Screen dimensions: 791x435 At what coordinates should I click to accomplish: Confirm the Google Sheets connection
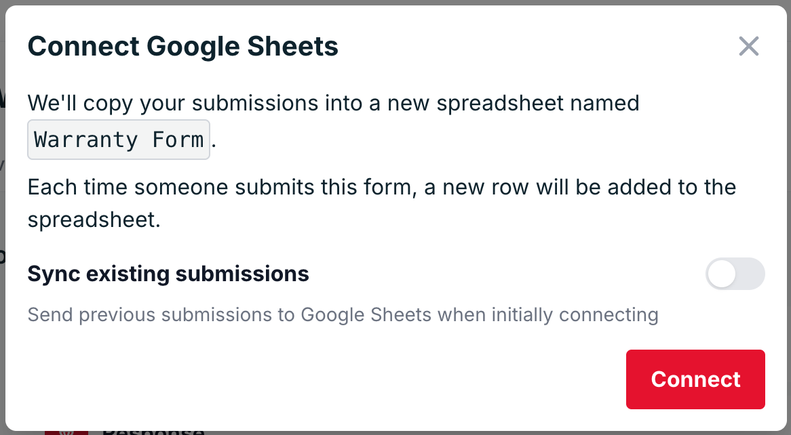[x=695, y=379]
